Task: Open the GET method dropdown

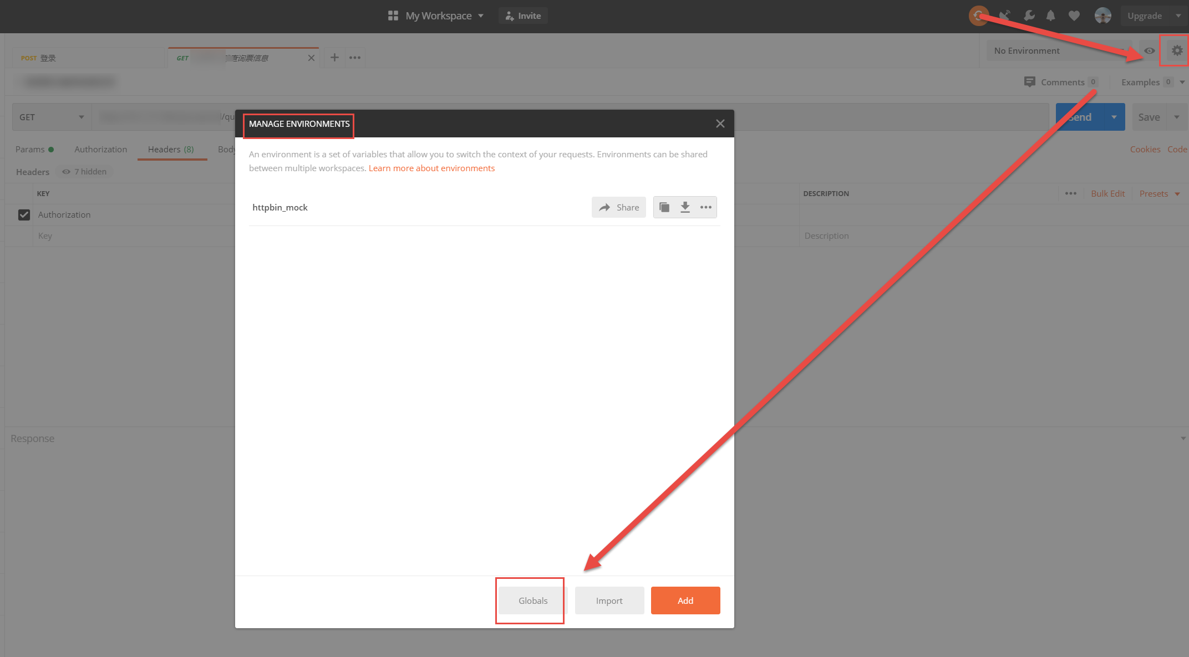Action: tap(52, 117)
